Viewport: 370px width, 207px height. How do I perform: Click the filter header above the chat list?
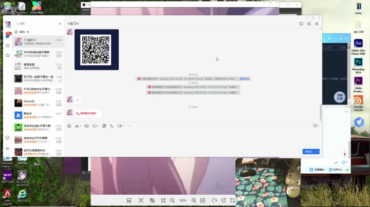pos(22,32)
